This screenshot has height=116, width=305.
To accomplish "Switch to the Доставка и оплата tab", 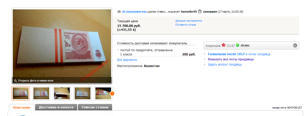I will 56,107.
